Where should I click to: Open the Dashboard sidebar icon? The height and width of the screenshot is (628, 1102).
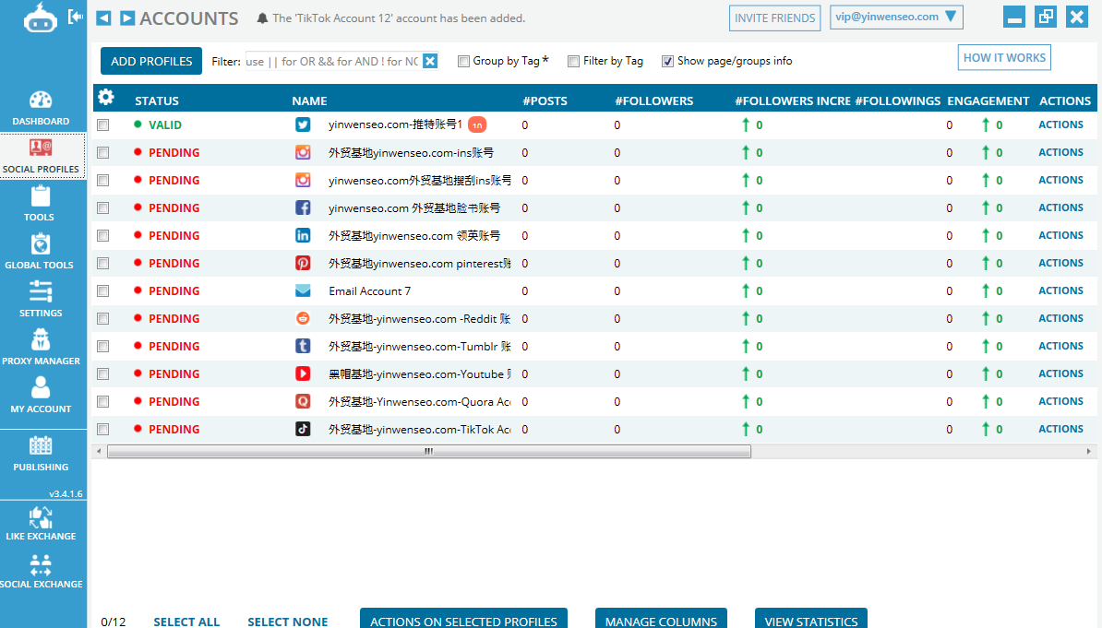41,107
